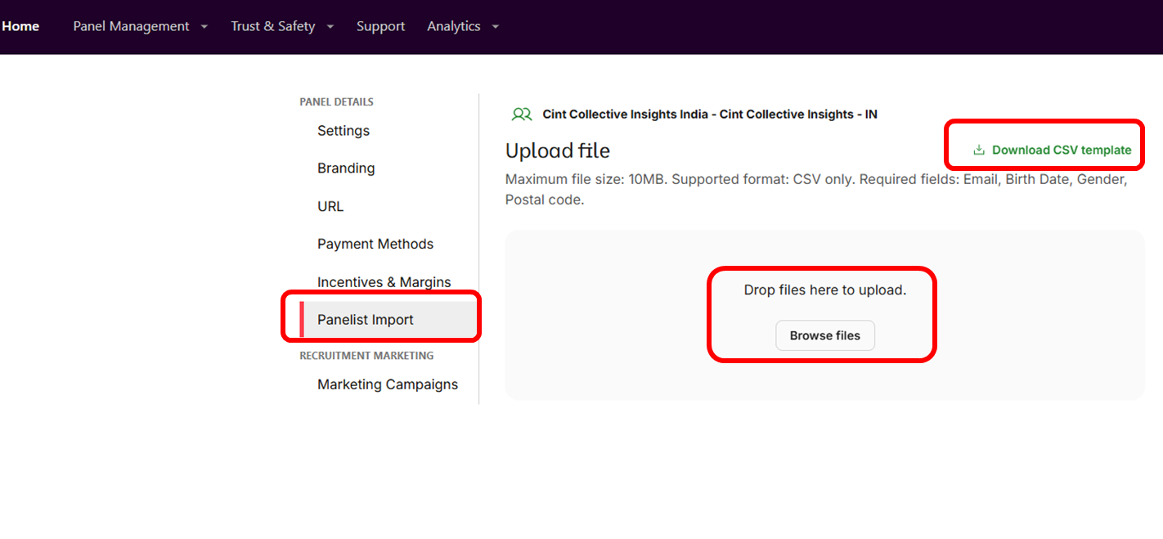
Task: Navigate to Payment Methods
Action: tap(375, 244)
